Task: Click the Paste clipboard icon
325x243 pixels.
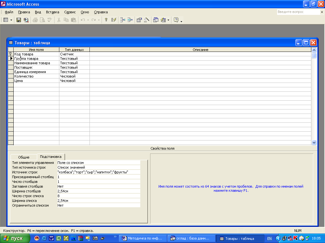Action: [x=73, y=20]
